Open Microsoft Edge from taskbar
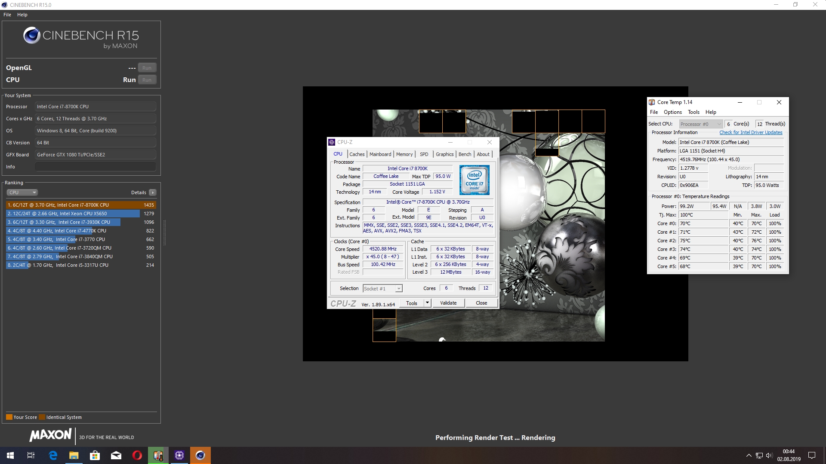 click(x=53, y=455)
